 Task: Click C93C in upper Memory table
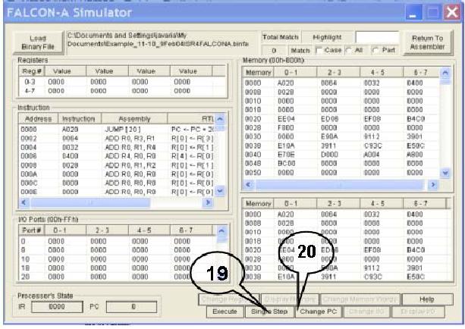[373, 146]
